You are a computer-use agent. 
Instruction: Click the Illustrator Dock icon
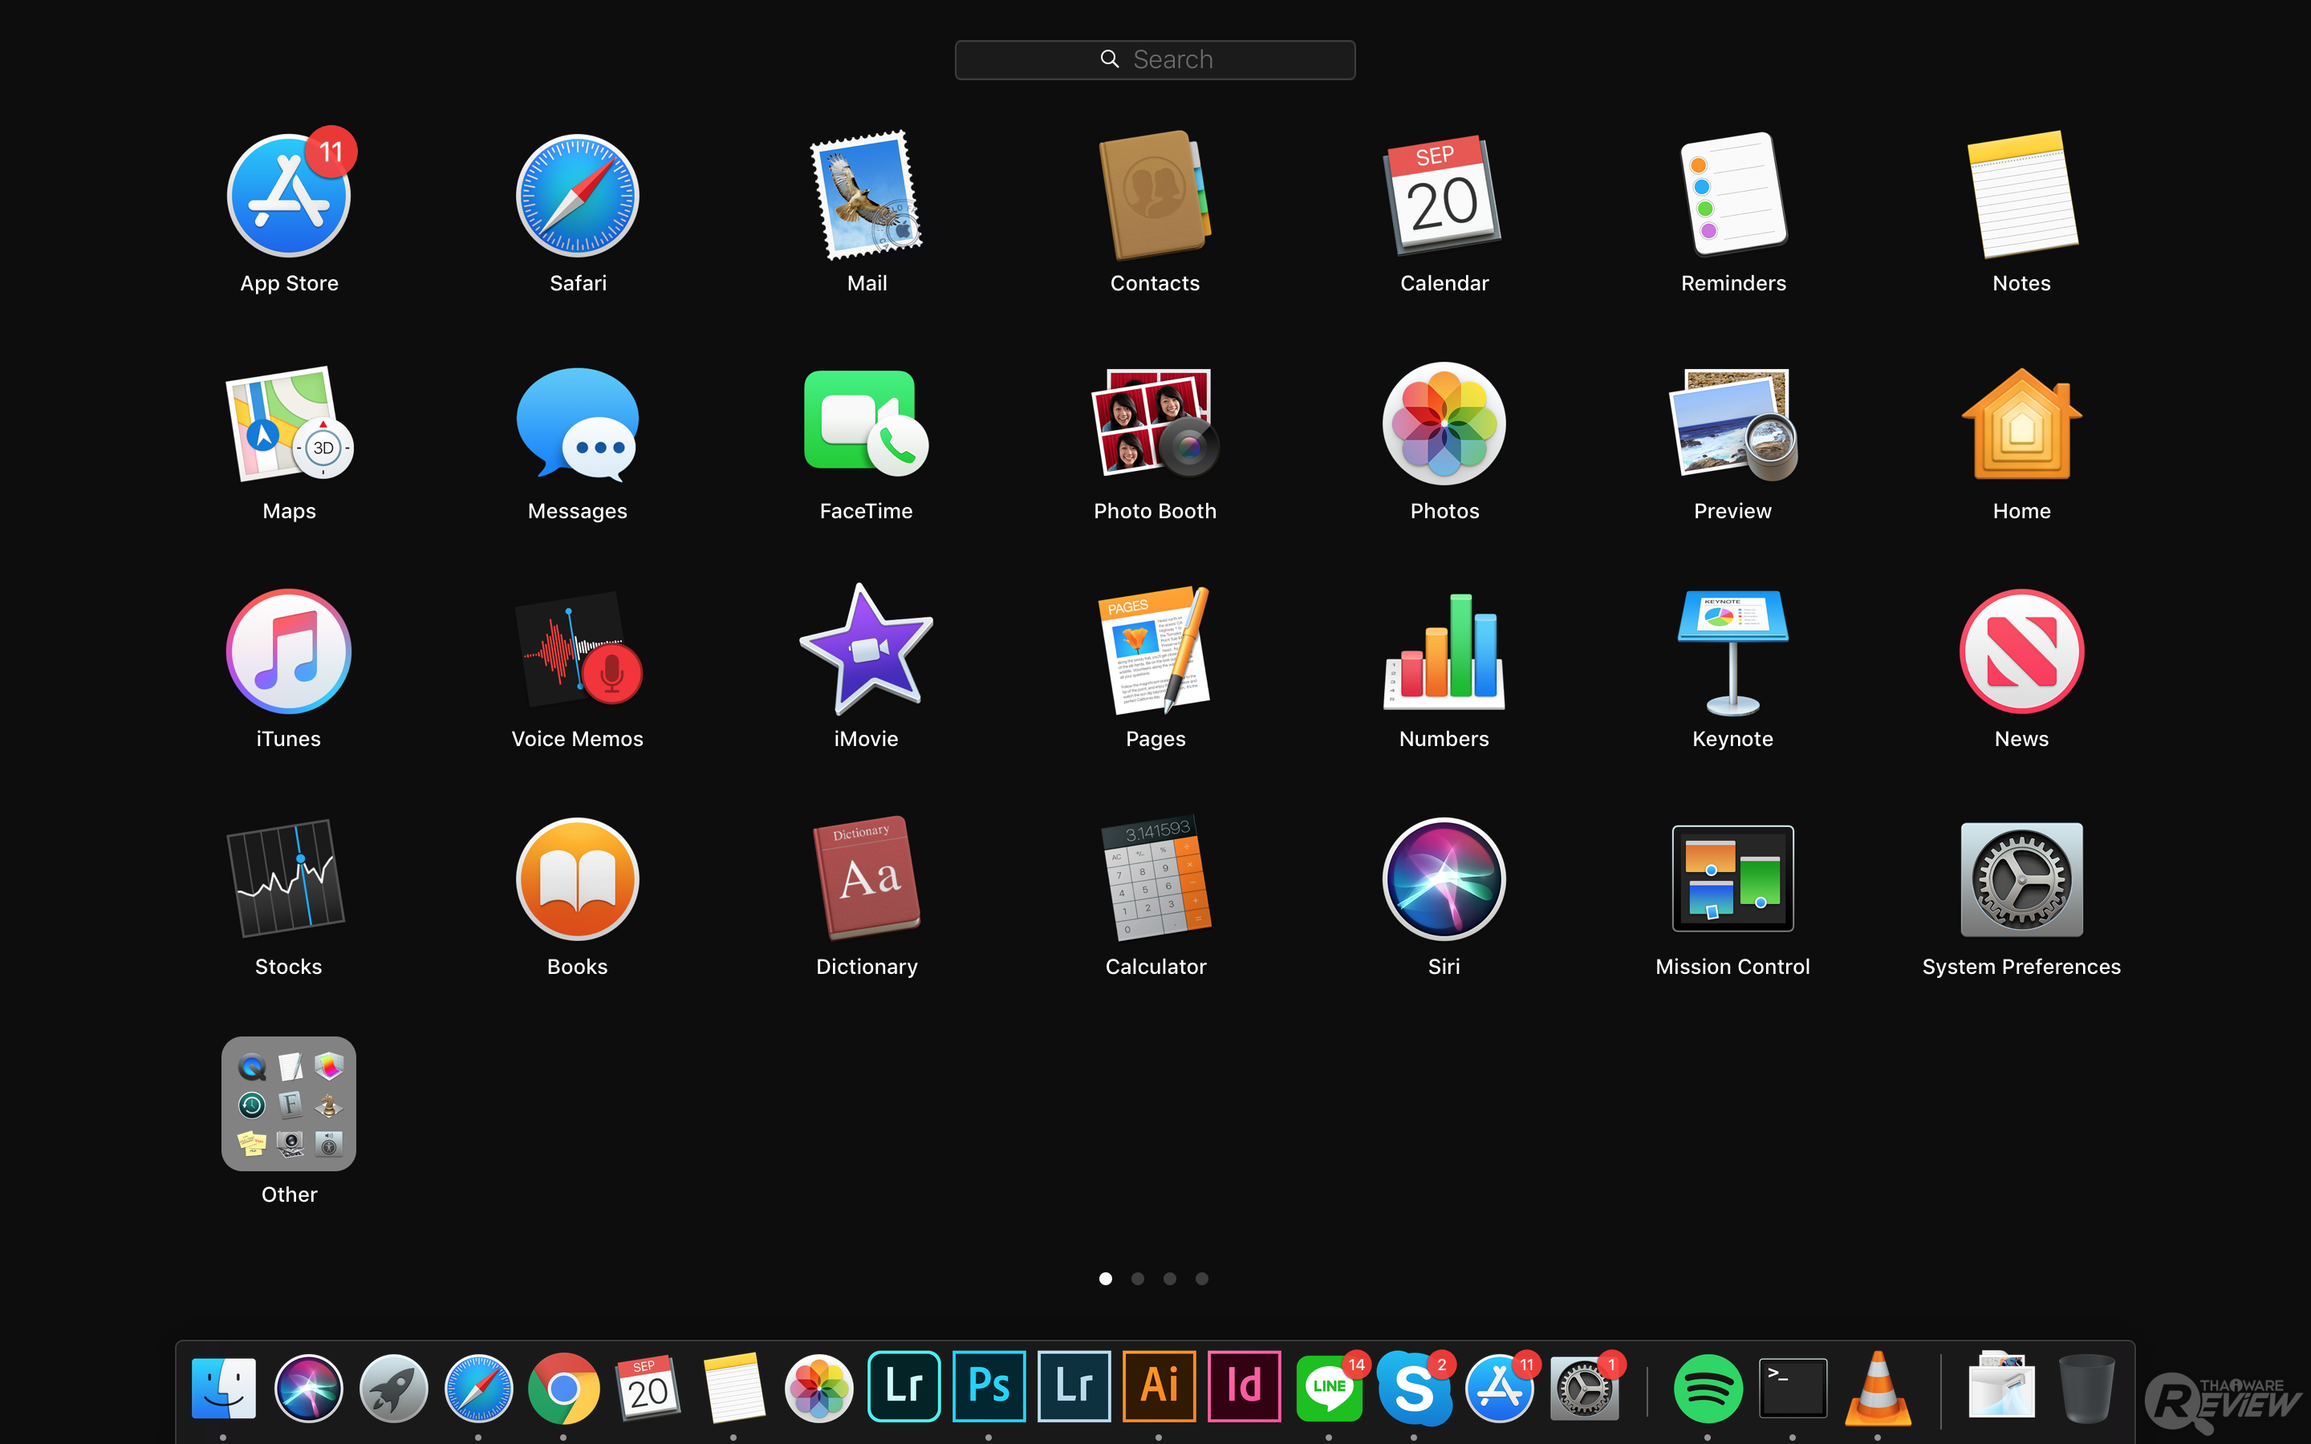coord(1160,1385)
